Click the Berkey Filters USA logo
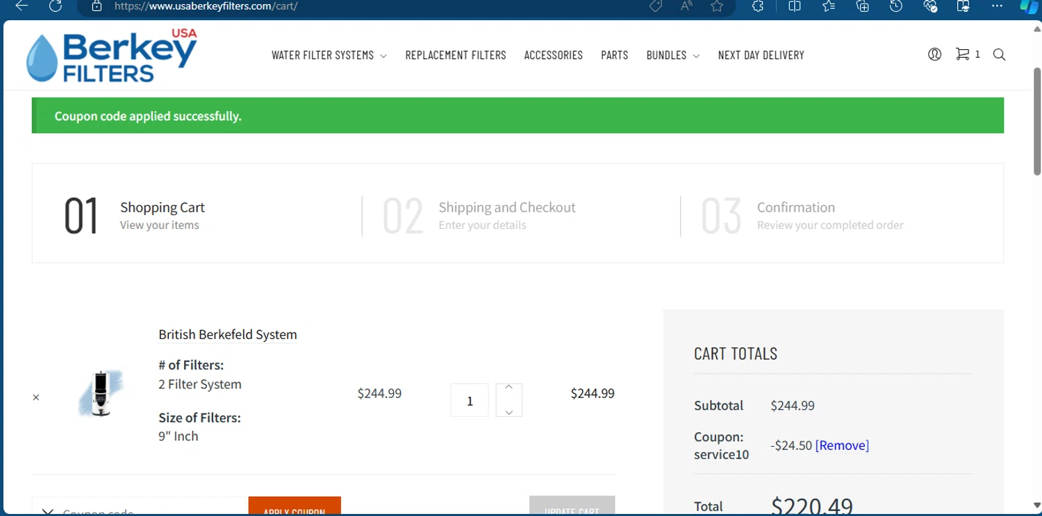Image resolution: width=1042 pixels, height=516 pixels. click(112, 55)
